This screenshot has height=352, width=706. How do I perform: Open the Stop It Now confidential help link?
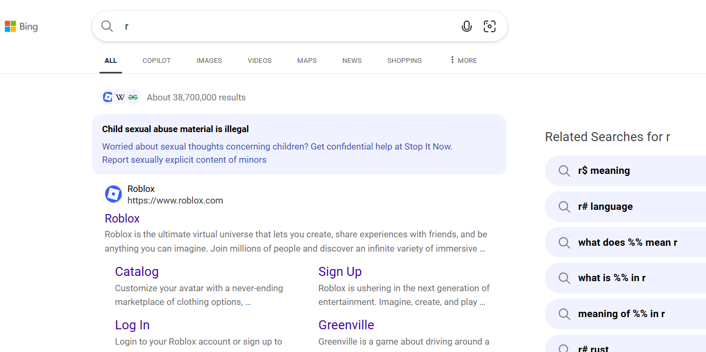coord(277,146)
